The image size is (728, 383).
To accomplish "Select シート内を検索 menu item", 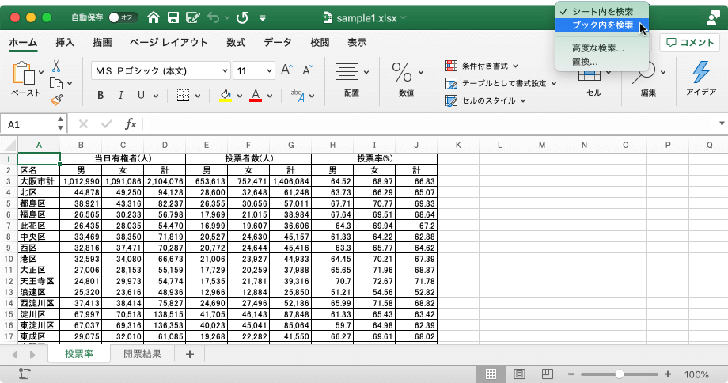I will pyautogui.click(x=601, y=11).
